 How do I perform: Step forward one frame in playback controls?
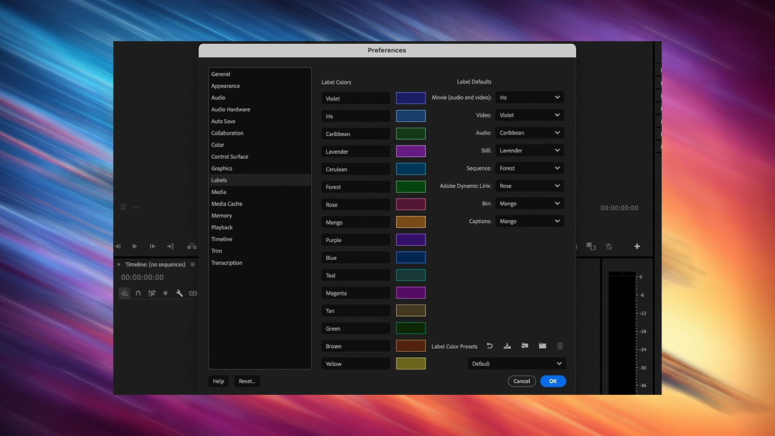click(153, 246)
